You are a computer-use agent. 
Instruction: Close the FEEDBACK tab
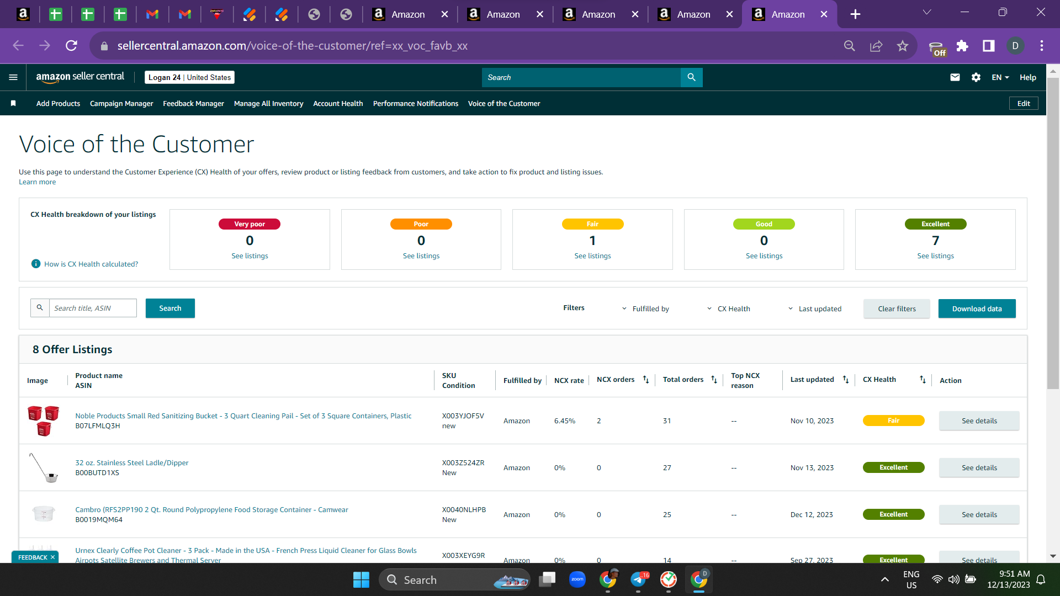click(x=52, y=557)
